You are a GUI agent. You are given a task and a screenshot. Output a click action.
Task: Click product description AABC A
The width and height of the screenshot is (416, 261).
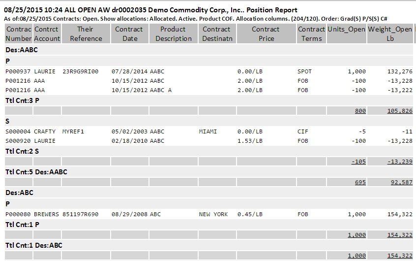[x=161, y=90]
